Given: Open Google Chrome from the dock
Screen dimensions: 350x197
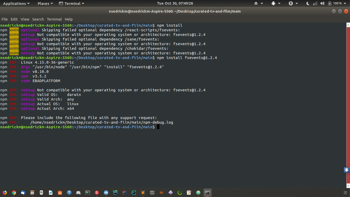Looking at the screenshot, I should 14,193.
